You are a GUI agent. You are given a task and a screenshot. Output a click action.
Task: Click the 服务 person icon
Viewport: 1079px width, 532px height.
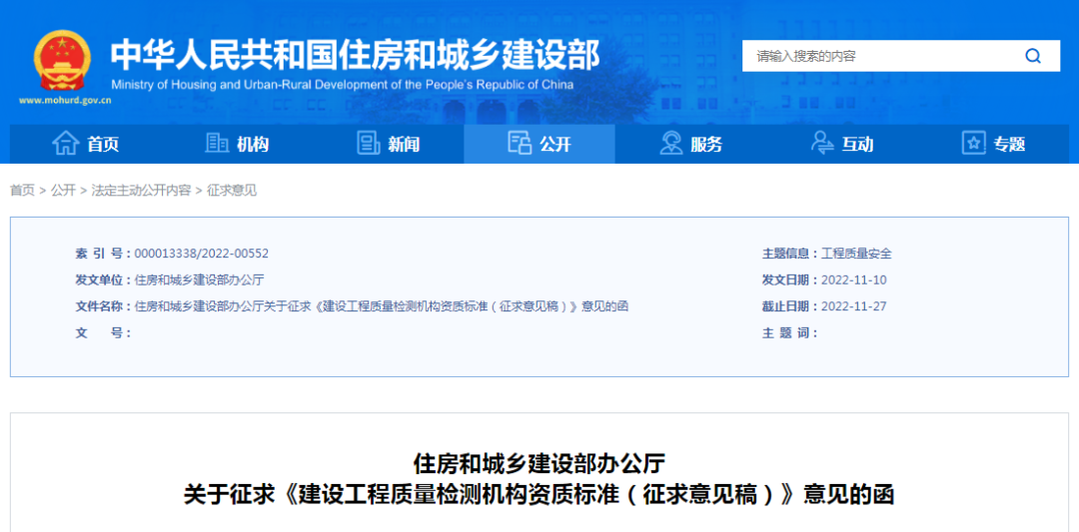click(x=671, y=144)
